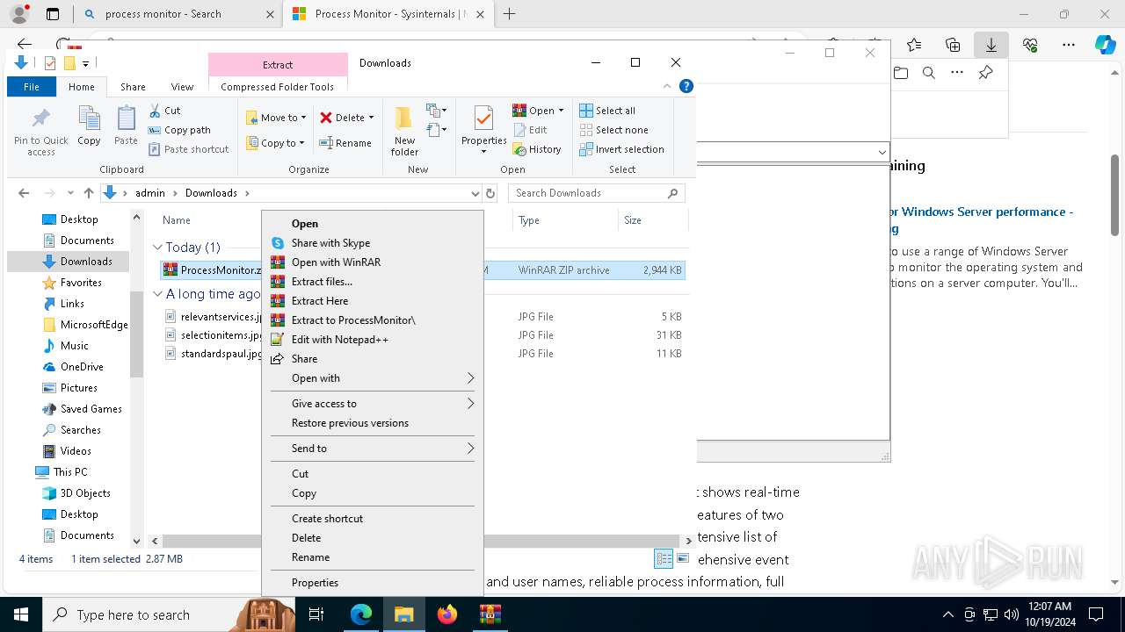Image resolution: width=1125 pixels, height=632 pixels.
Task: Open Downloads in navigation pane
Action: pos(86,262)
